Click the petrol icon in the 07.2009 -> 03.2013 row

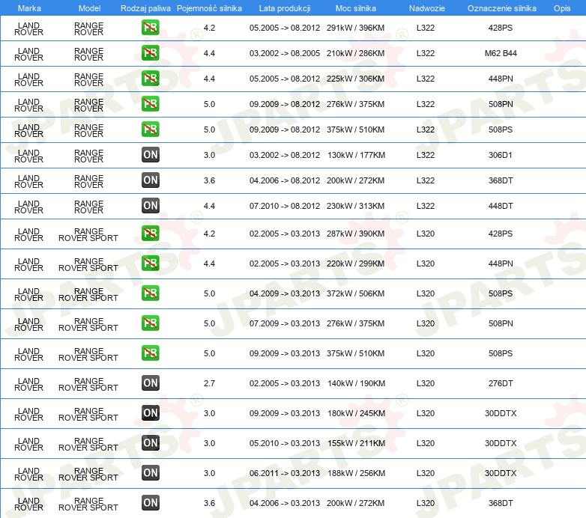[150, 323]
